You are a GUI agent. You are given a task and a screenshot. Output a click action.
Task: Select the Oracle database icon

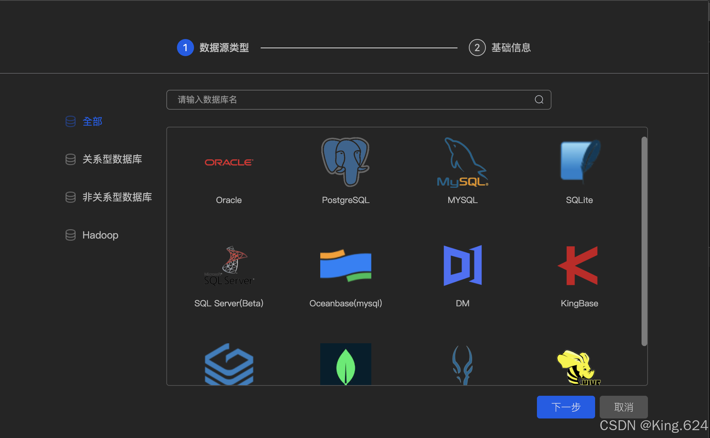click(x=229, y=163)
